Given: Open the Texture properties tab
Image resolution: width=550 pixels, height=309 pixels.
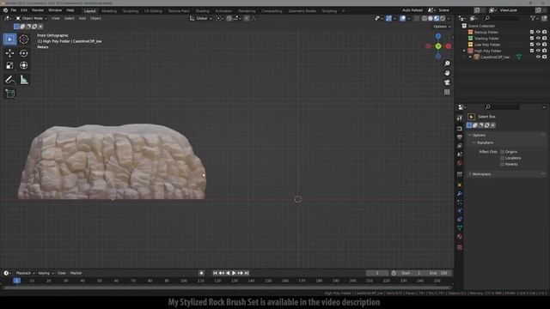Looking at the screenshot, I should (460, 247).
